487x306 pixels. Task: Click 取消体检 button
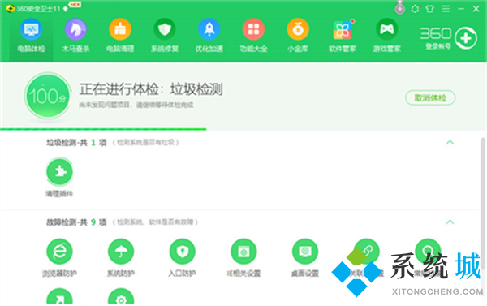(x=430, y=98)
